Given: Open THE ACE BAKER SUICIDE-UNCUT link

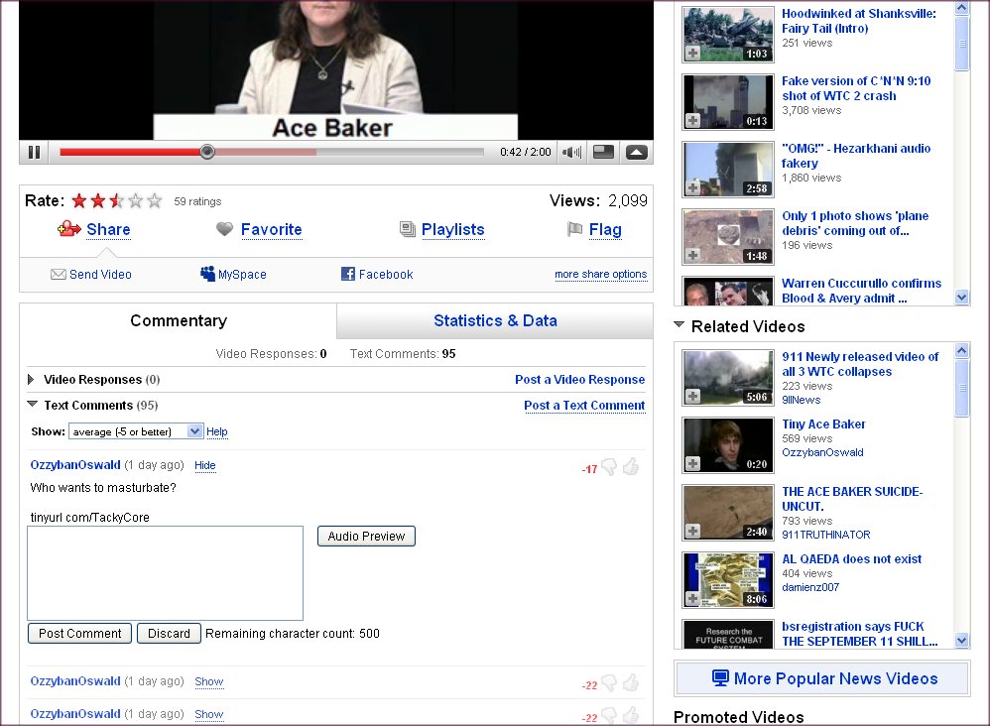Looking at the screenshot, I should (x=852, y=499).
